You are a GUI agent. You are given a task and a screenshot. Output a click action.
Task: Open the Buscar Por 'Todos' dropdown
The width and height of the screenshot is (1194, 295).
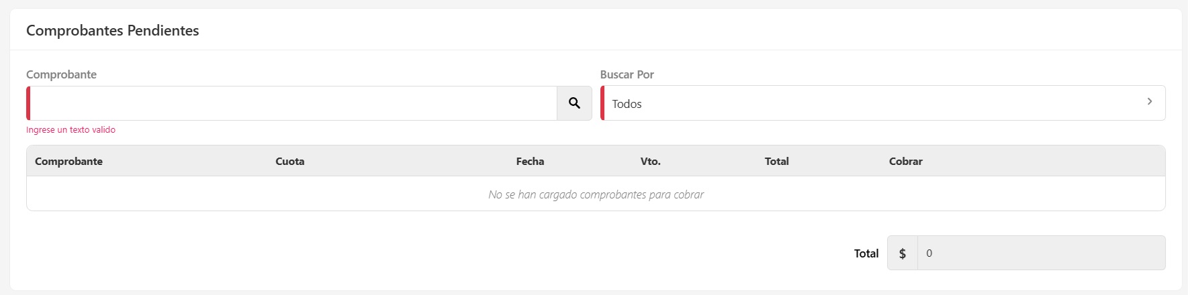pyautogui.click(x=873, y=103)
